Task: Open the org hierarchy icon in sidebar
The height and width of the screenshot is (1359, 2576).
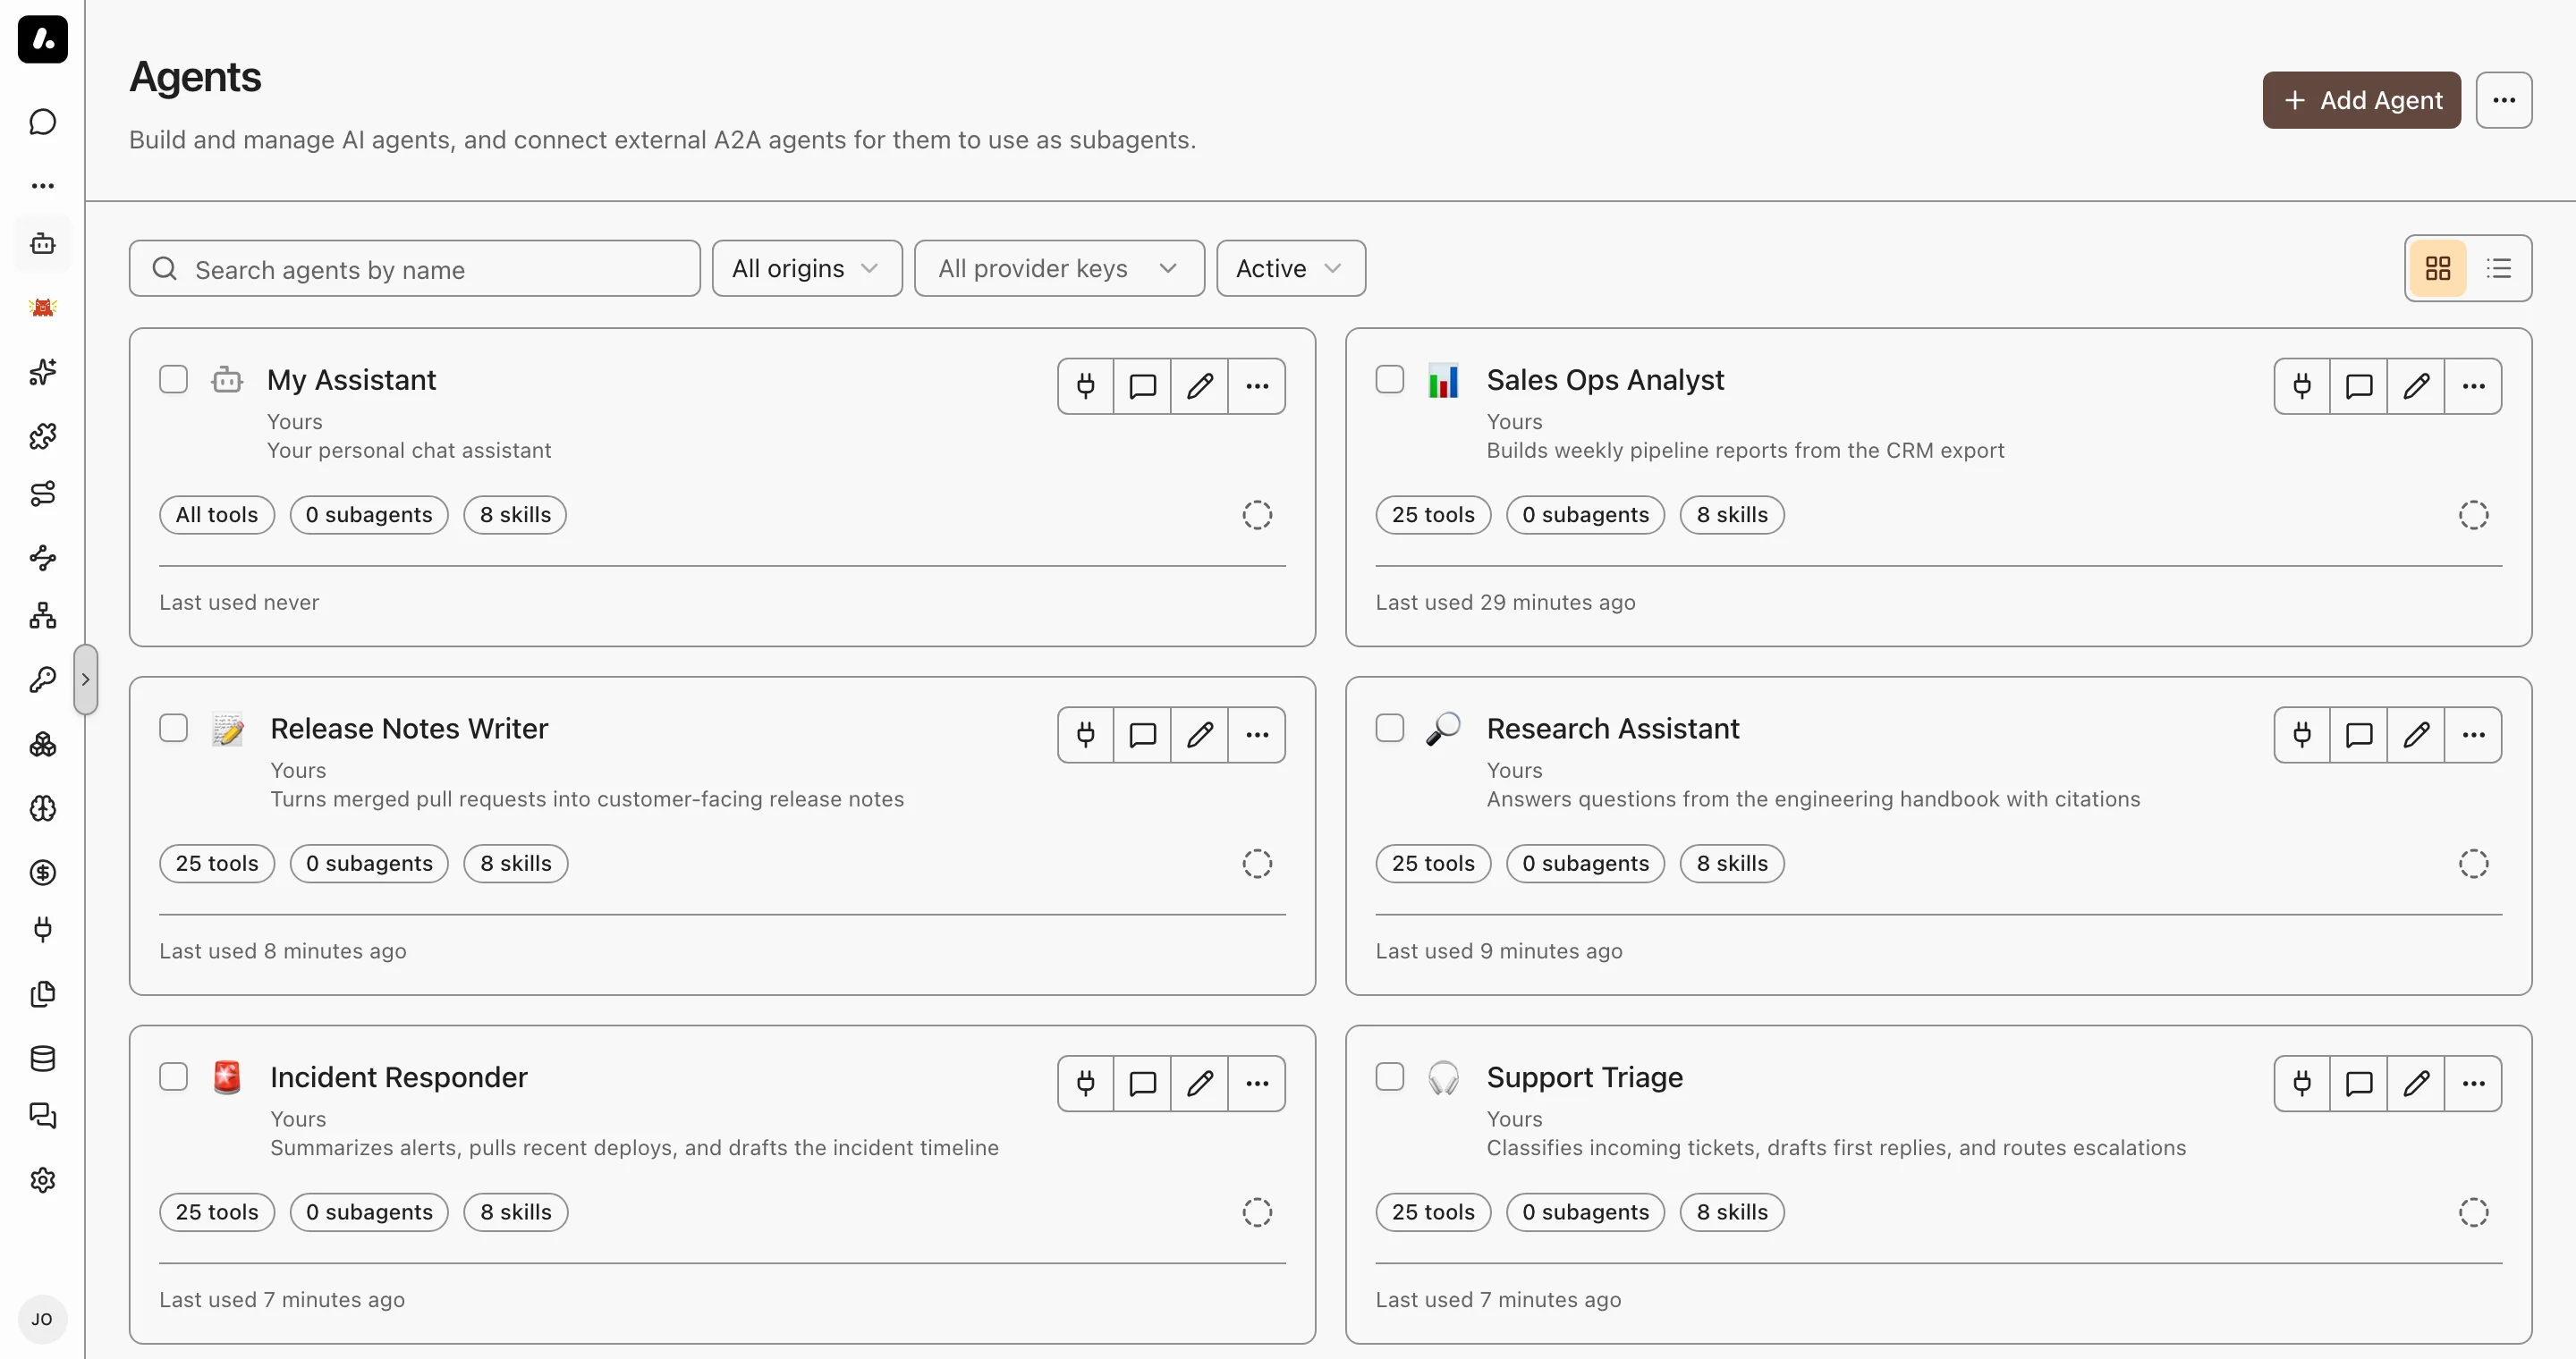Action: pos(42,615)
